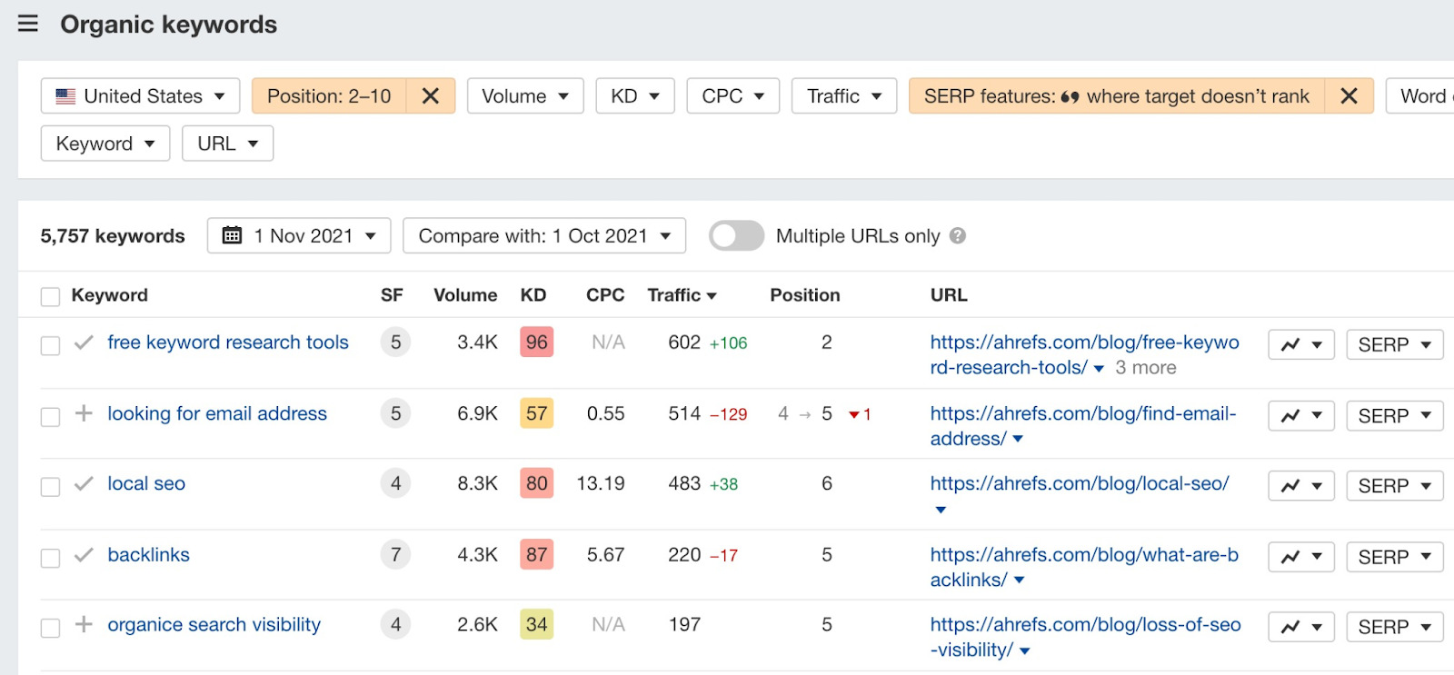This screenshot has width=1454, height=675.
Task: Click the checkmark icon beside local seo
Action: [x=84, y=484]
